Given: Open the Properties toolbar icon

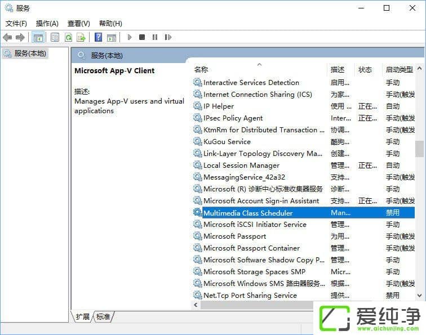Looking at the screenshot, I should tap(55, 37).
